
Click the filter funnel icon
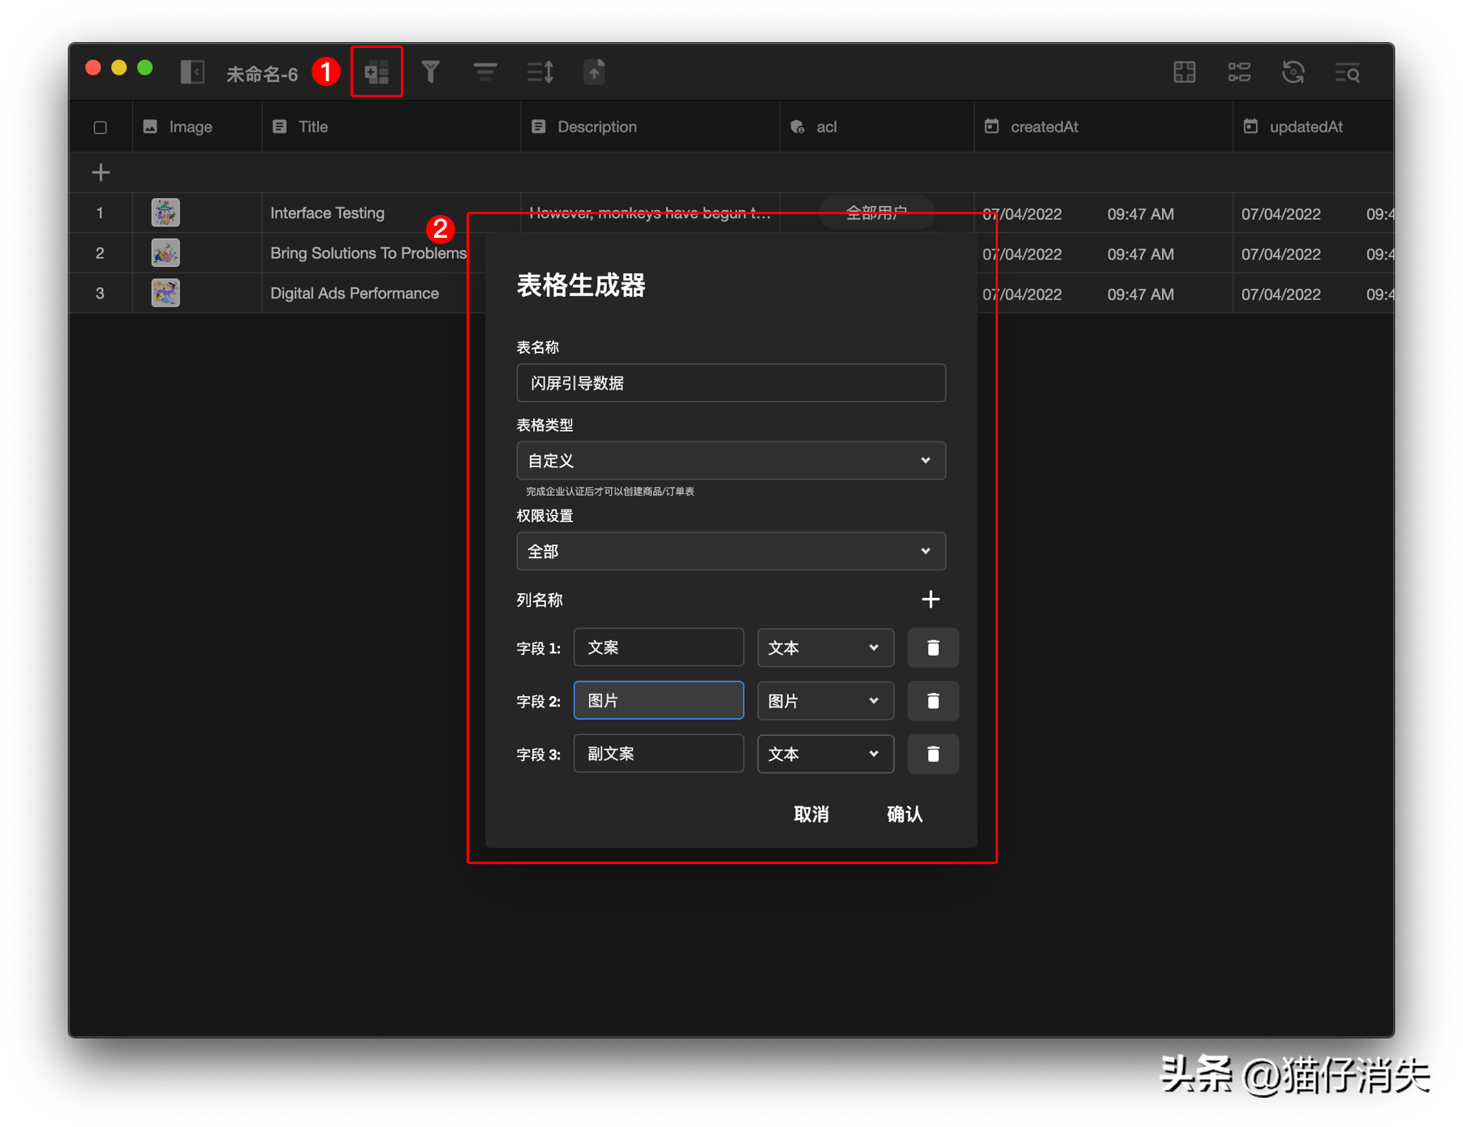[431, 72]
